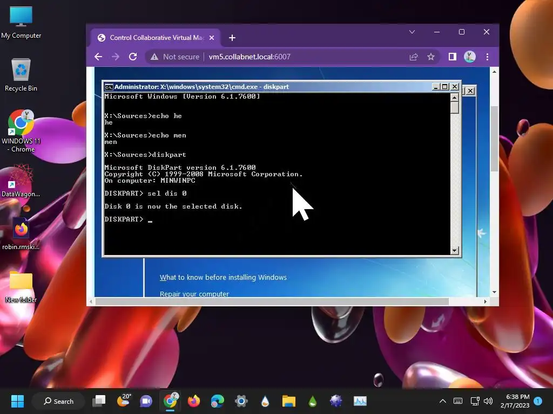Open touch keyboard tray icon
Viewport: 553px width, 414px height.
click(458, 401)
